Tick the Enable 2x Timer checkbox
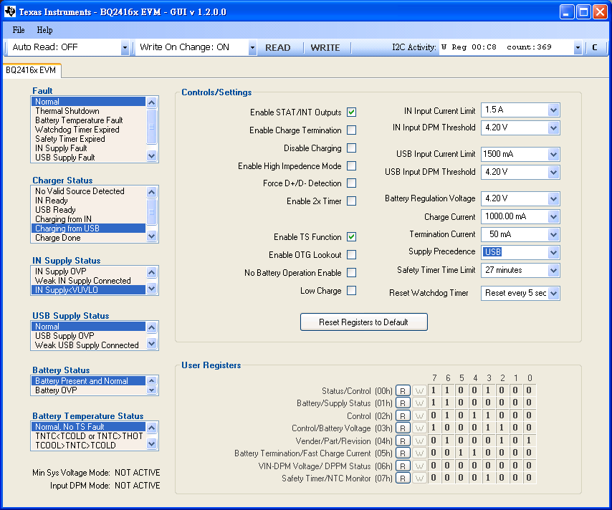The width and height of the screenshot is (612, 510). 351,201
